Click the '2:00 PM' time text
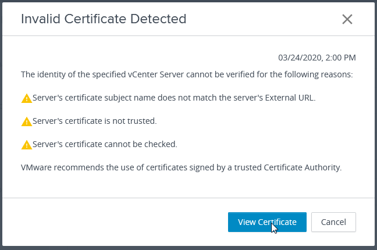 click(x=340, y=58)
